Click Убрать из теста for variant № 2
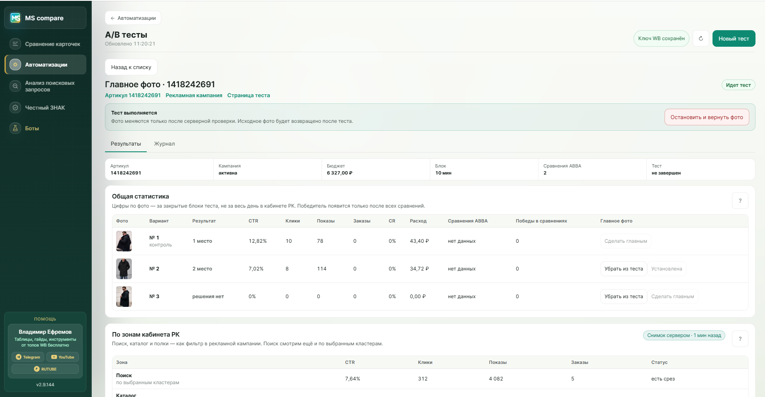The image size is (765, 397). pyautogui.click(x=624, y=269)
